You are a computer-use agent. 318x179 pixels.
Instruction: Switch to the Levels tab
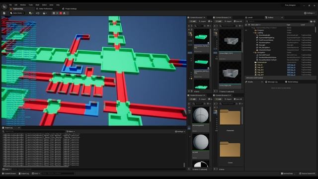[249, 18]
